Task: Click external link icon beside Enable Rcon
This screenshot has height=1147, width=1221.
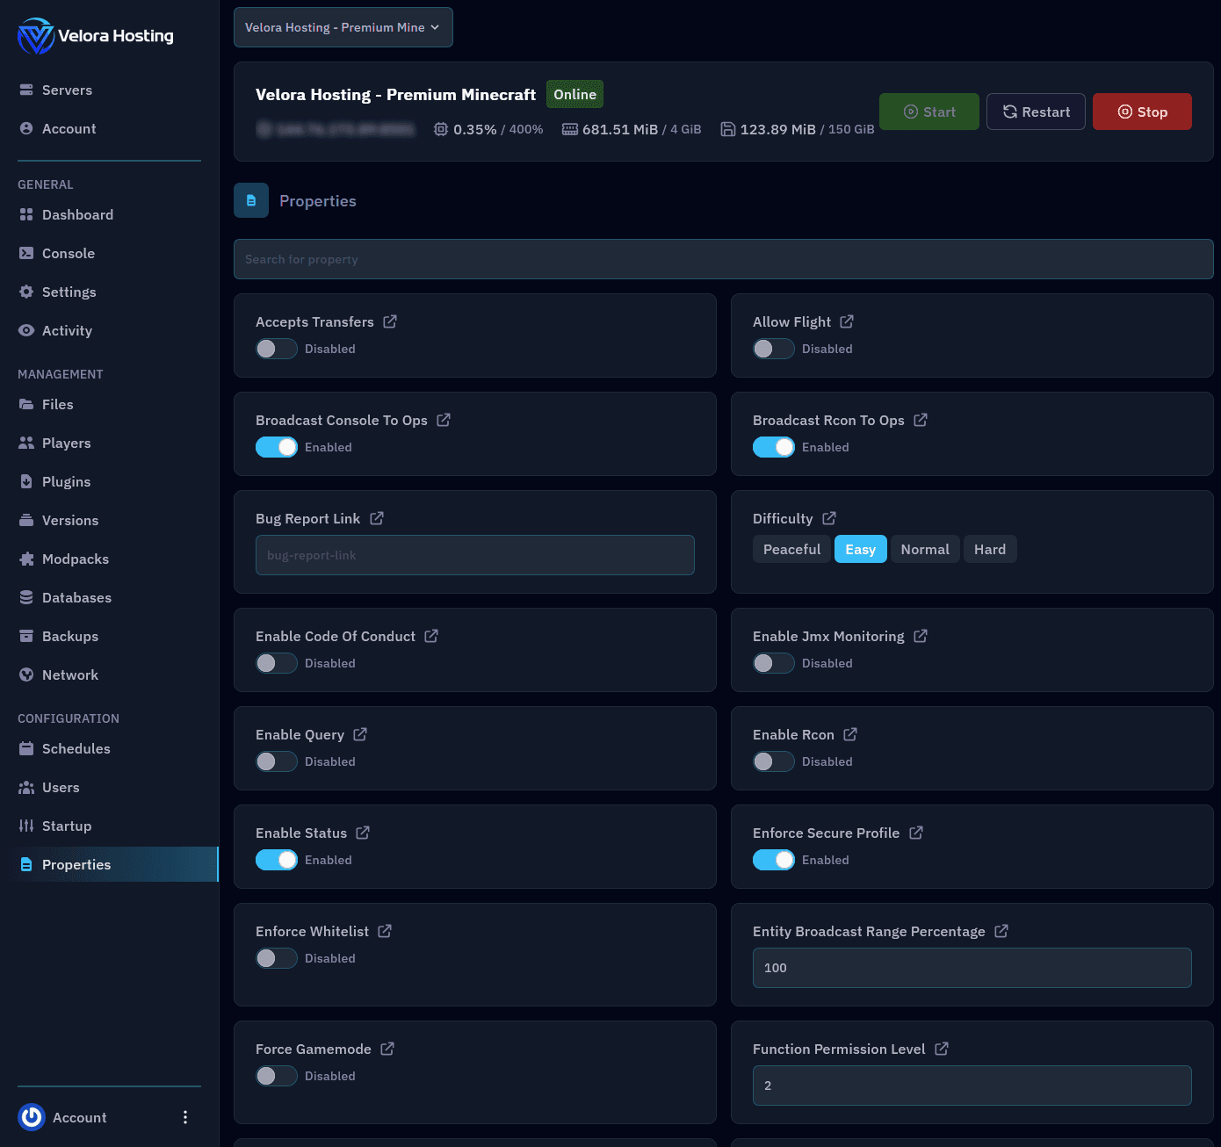Action: (849, 734)
